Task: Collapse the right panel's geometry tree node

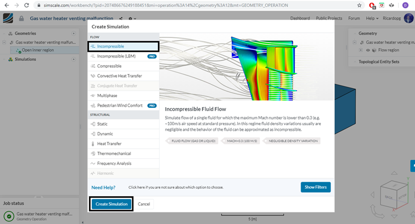Action: (355, 42)
